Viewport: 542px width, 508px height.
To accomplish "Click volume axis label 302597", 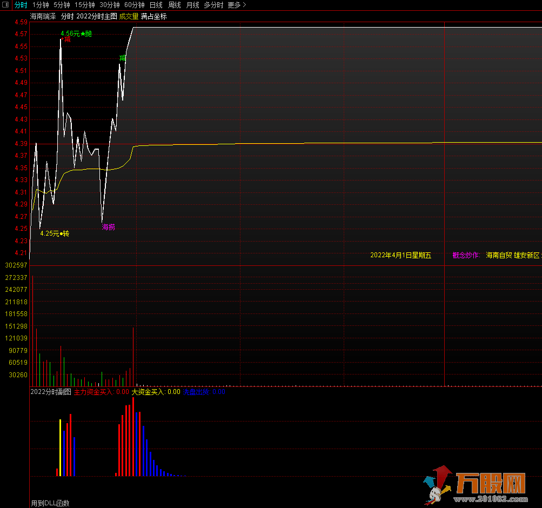I will point(16,265).
